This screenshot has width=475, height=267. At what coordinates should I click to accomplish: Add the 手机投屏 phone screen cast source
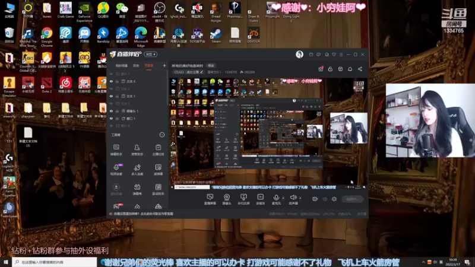coord(243,199)
